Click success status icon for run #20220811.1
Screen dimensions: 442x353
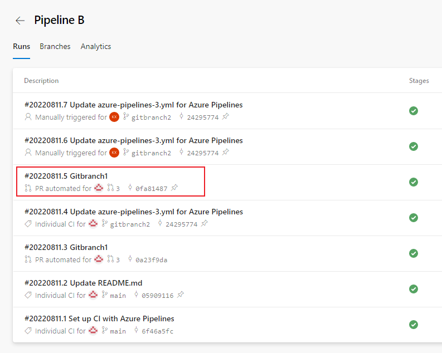414,325
